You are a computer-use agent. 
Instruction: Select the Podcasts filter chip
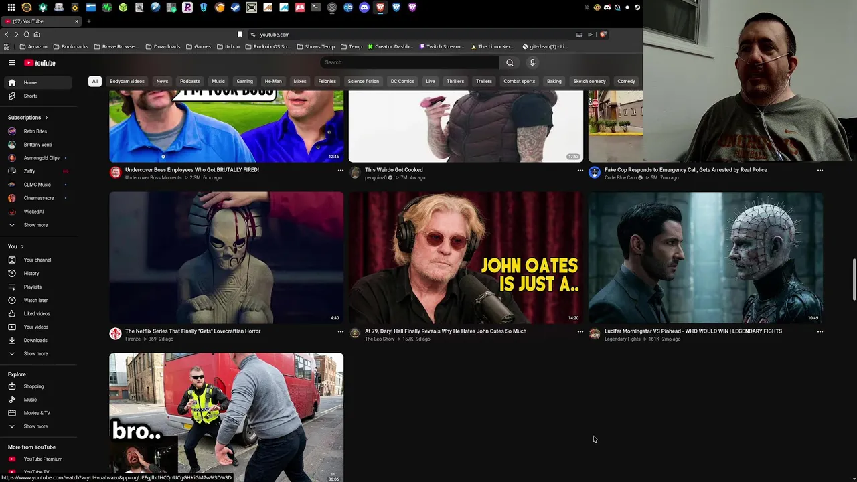tap(189, 81)
